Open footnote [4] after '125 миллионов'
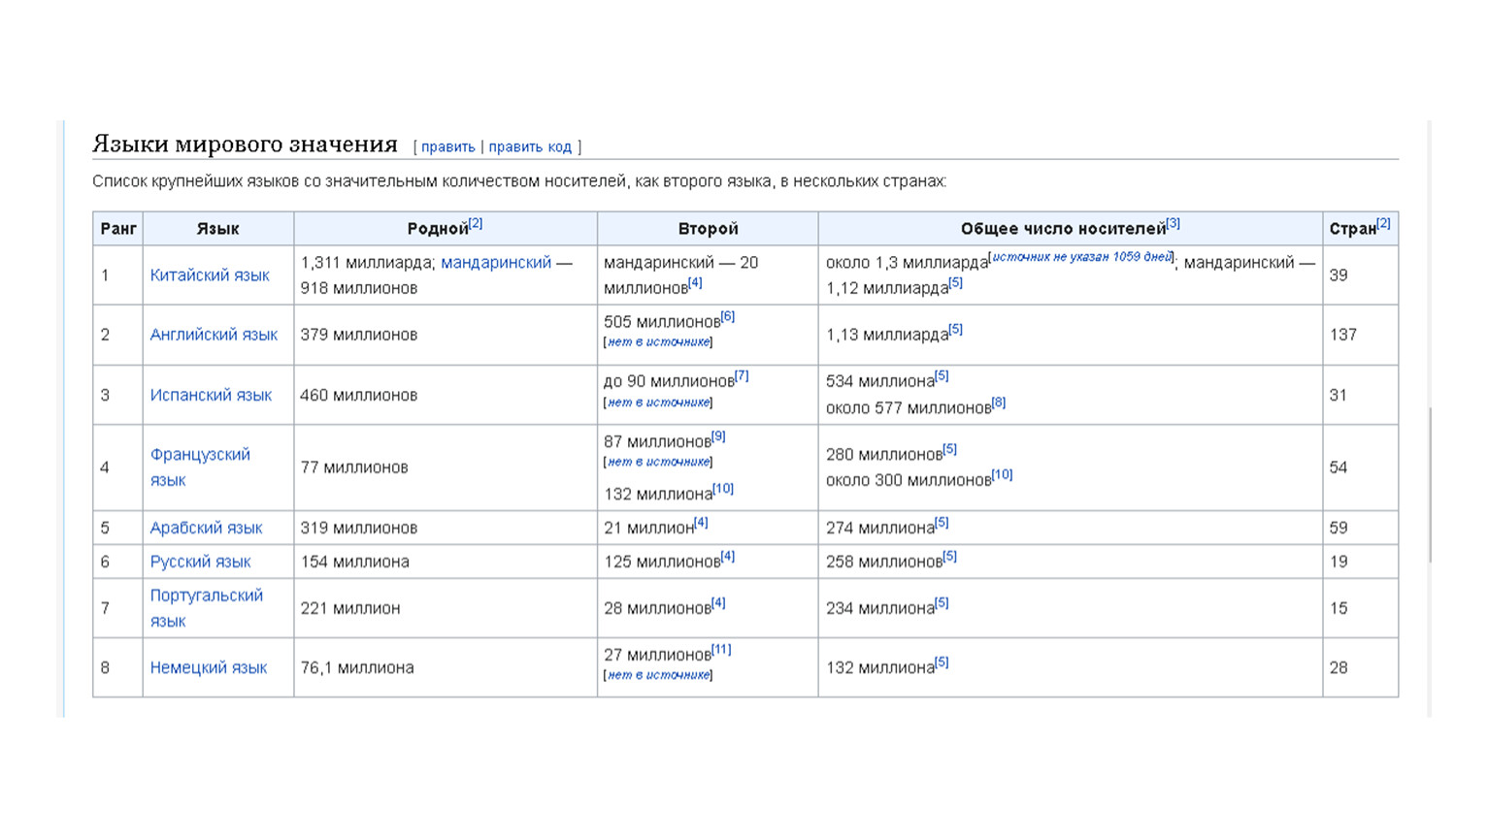This screenshot has height=838, width=1488. 728,557
